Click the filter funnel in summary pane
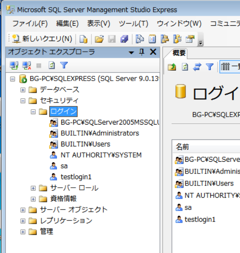 (210, 66)
